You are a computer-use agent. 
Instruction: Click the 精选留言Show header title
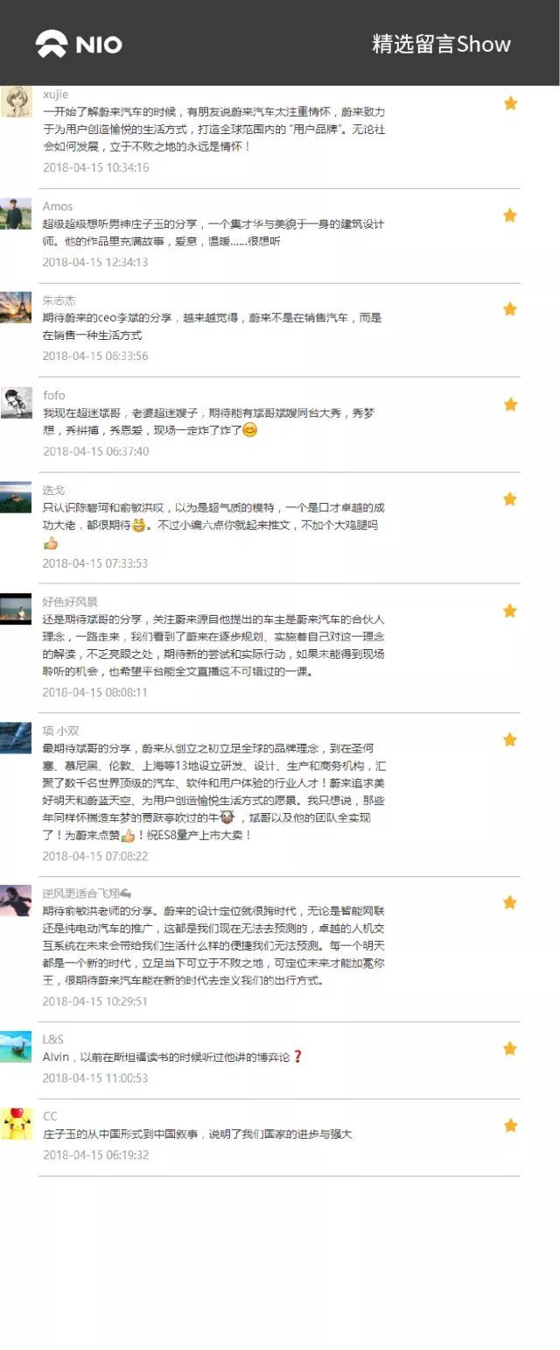coord(442,45)
